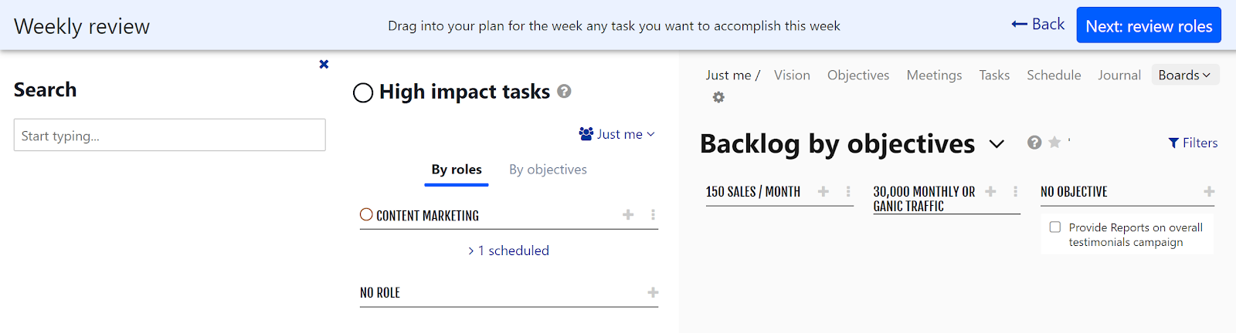Expand the Backlog by objectives board chooser
The width and height of the screenshot is (1236, 333).
pyautogui.click(x=997, y=144)
